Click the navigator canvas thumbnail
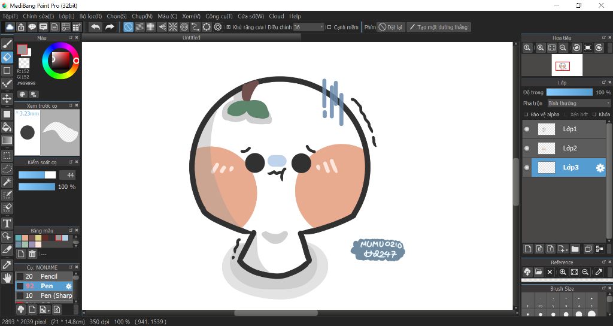This screenshot has width=613, height=326. (x=567, y=65)
